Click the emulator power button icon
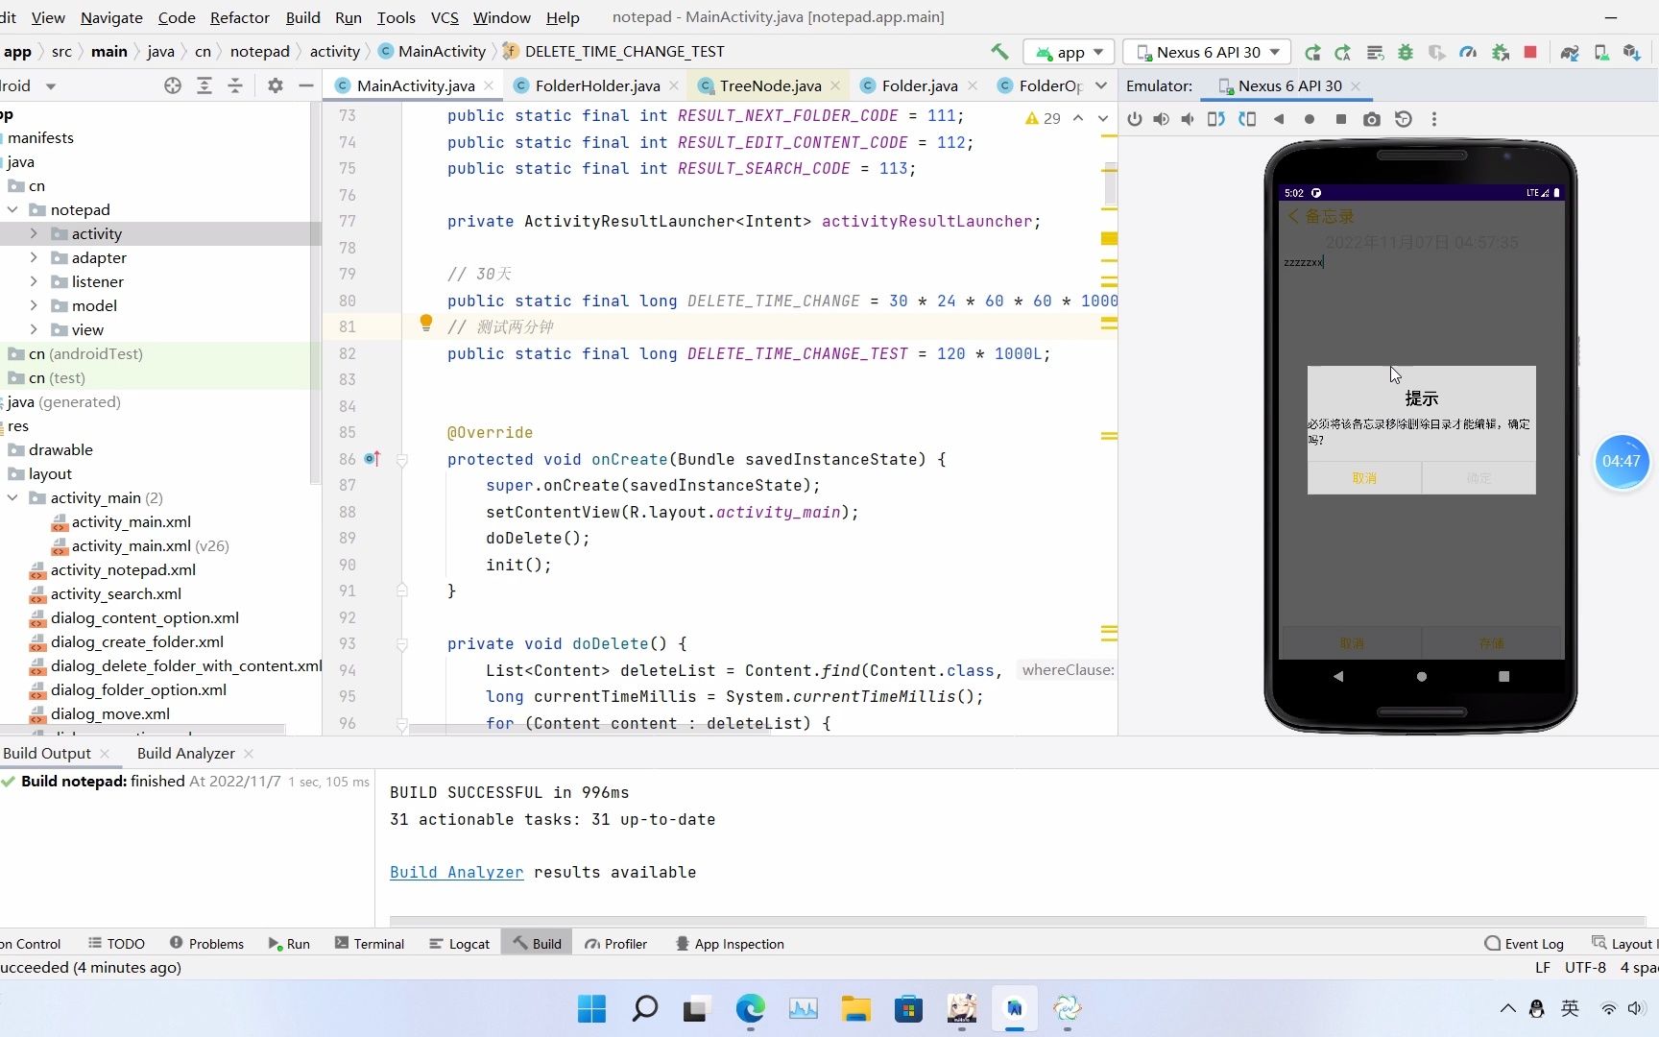Screen dimensions: 1659x1037 pos(1135,119)
